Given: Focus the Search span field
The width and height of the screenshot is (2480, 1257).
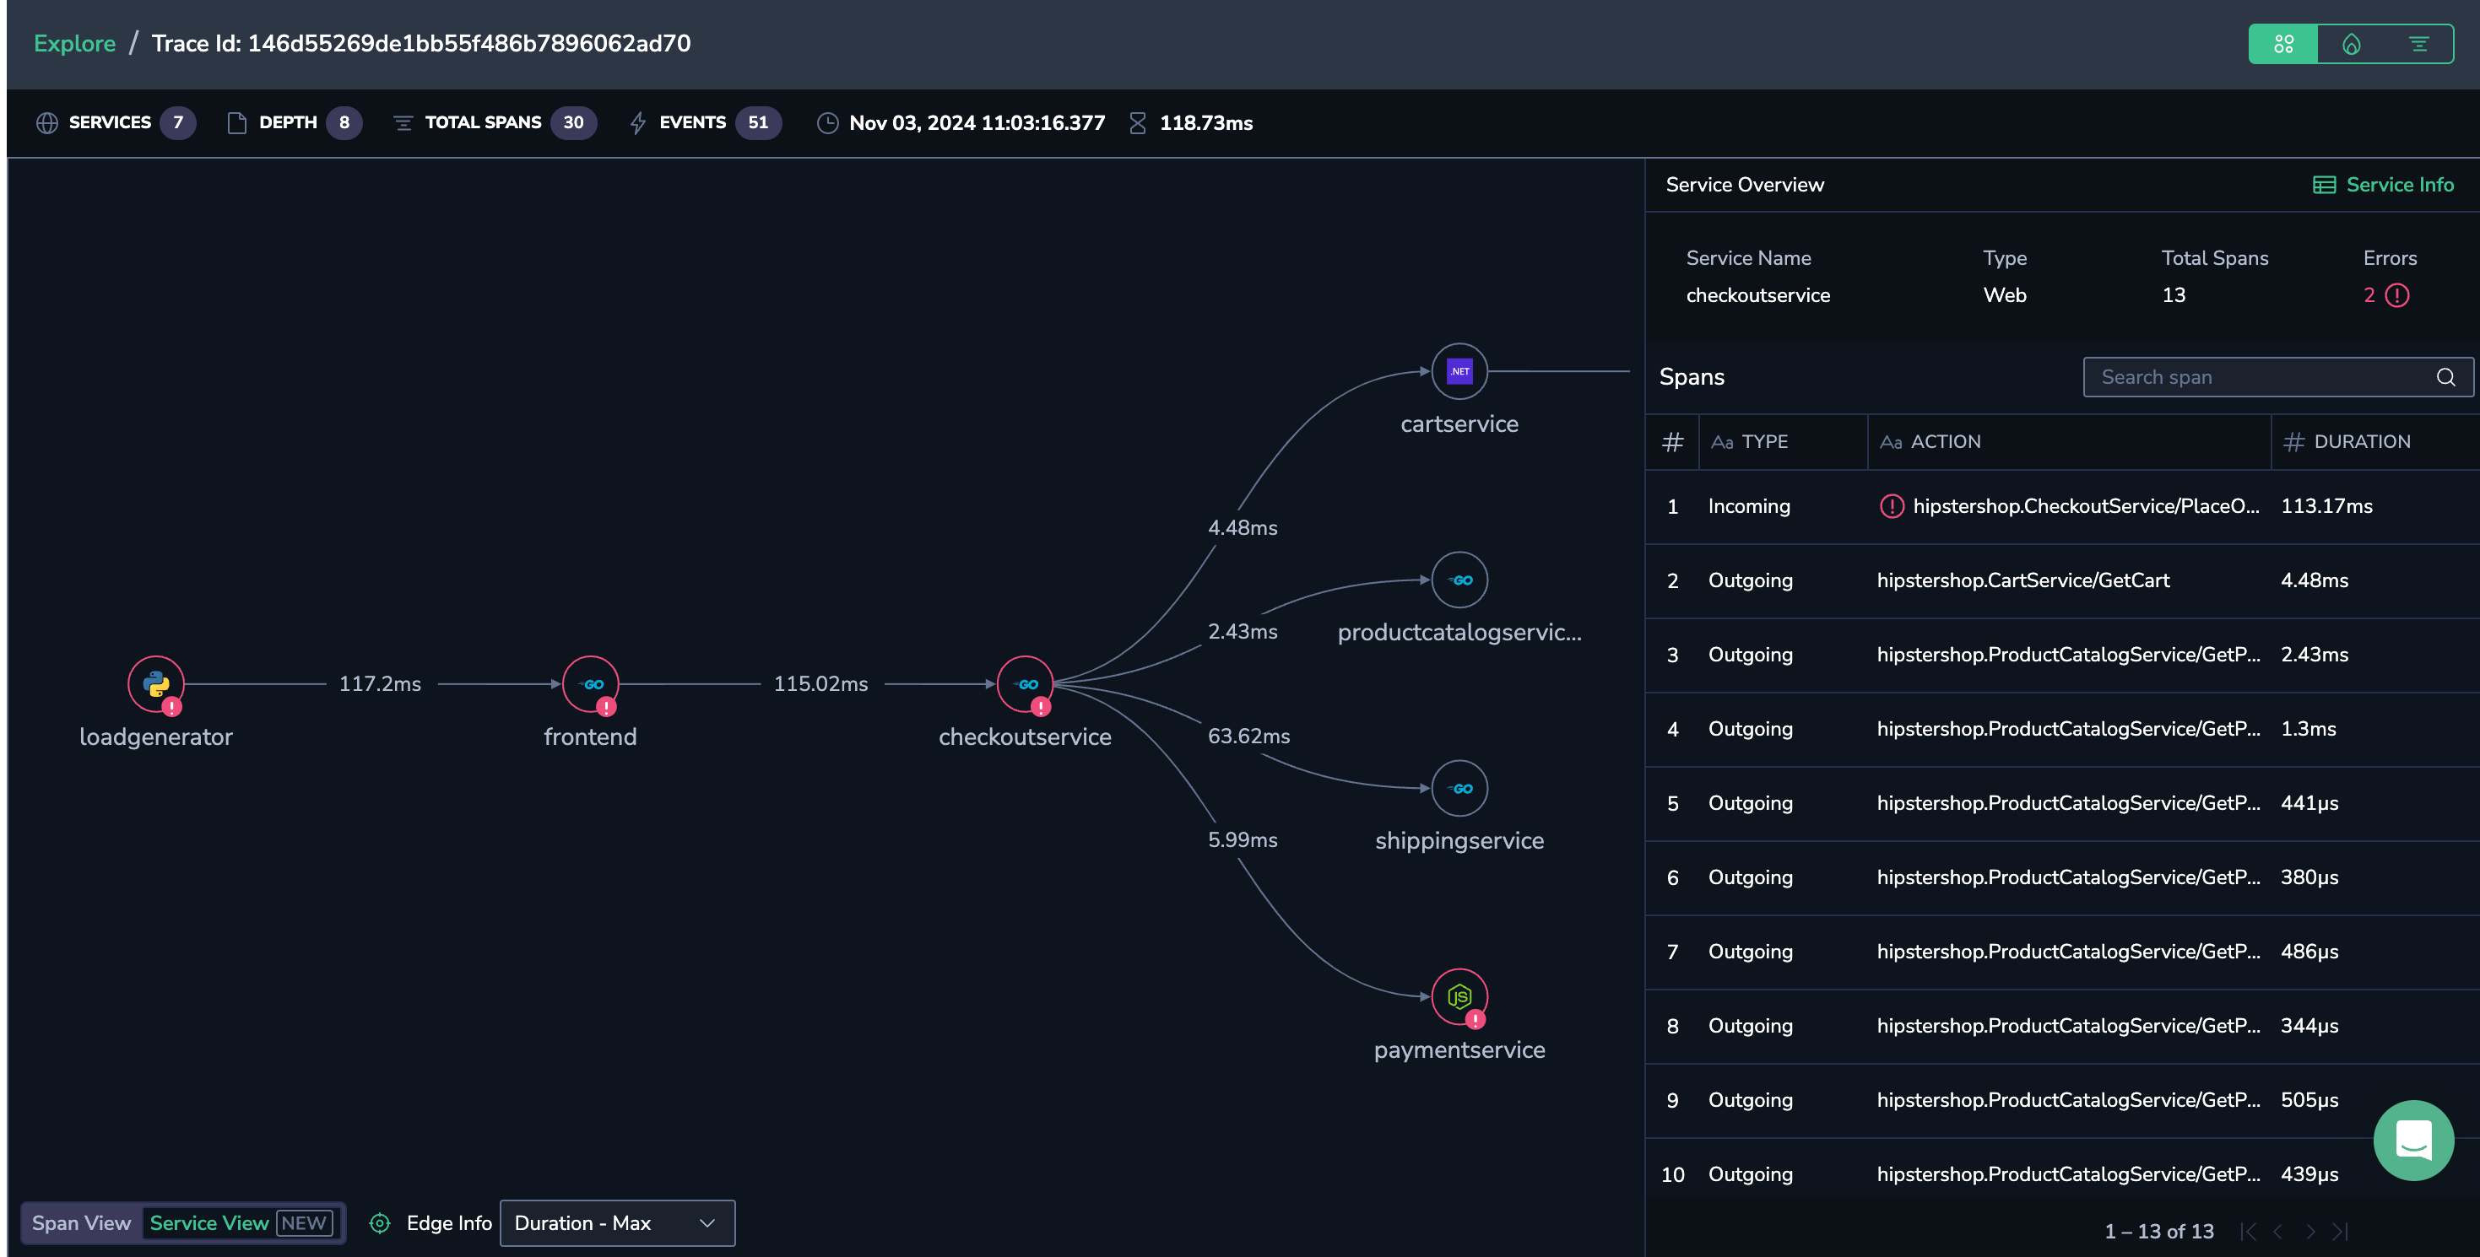Looking at the screenshot, I should point(2277,377).
